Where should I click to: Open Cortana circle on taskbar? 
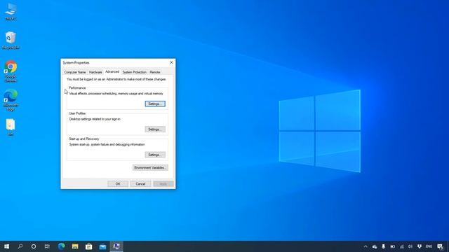(34, 246)
